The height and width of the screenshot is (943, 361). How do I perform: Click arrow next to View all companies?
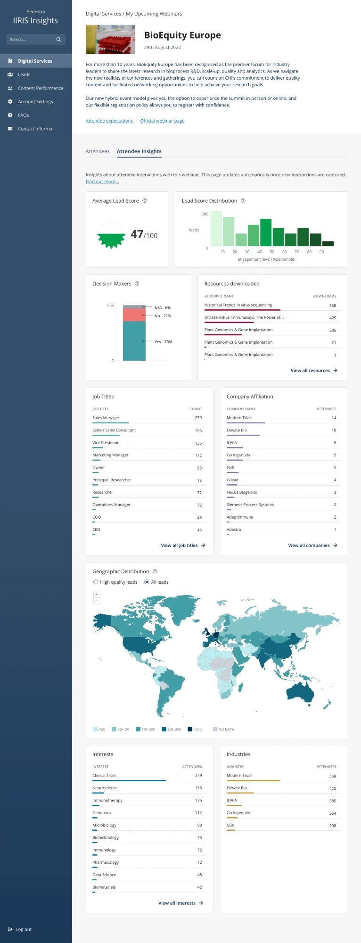click(335, 545)
